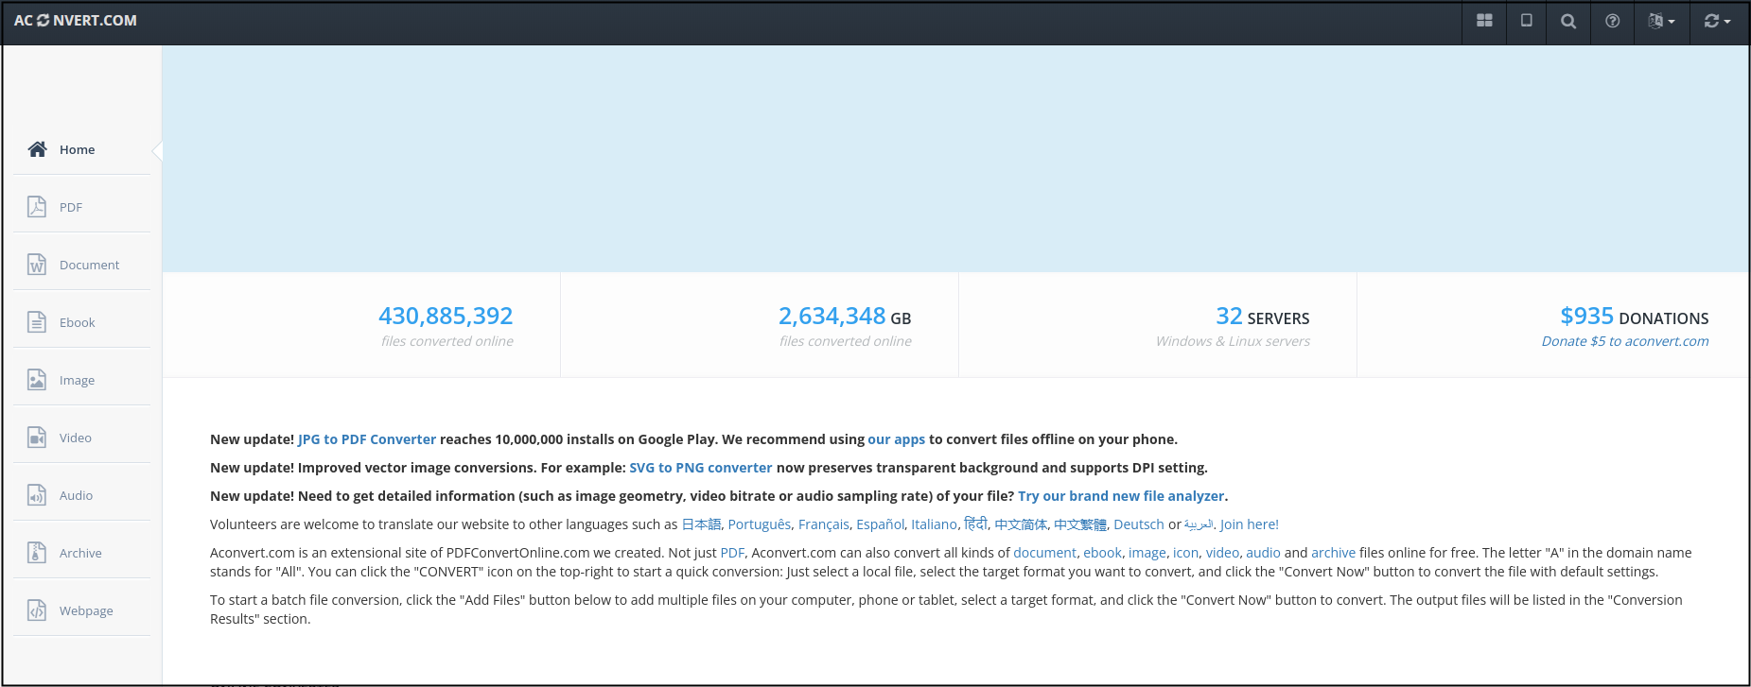
Task: Select the Arabic language link
Action: coord(1199,524)
